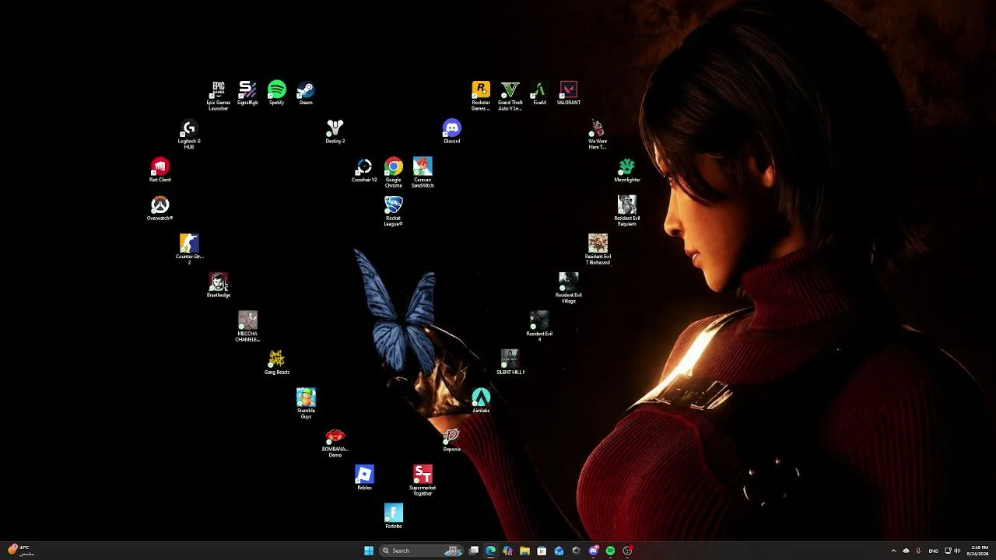Select the Rockstar Games Launcher icon
The height and width of the screenshot is (560, 996).
tap(481, 95)
